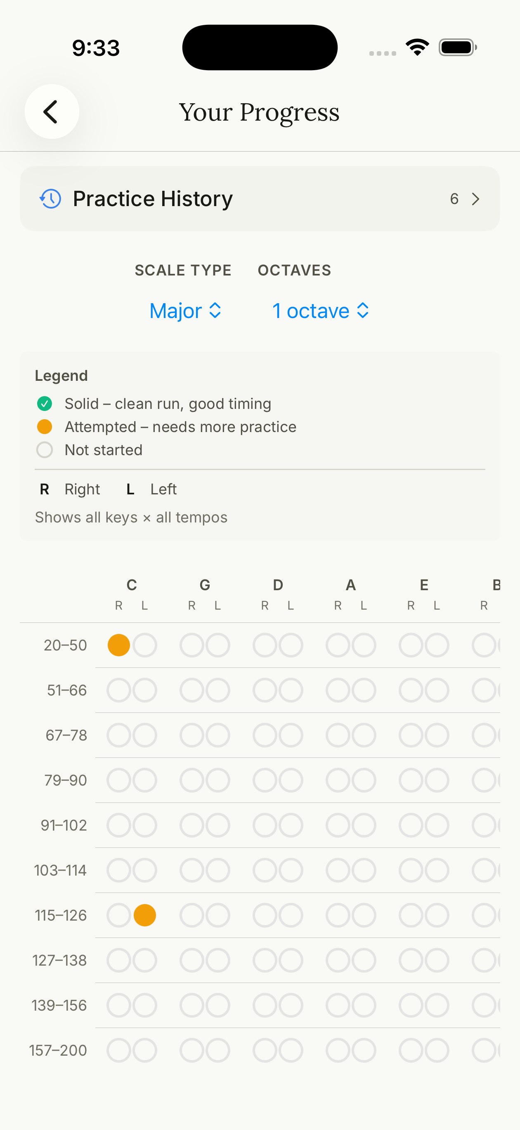Tap the Not started empty circle legend icon

tap(44, 449)
